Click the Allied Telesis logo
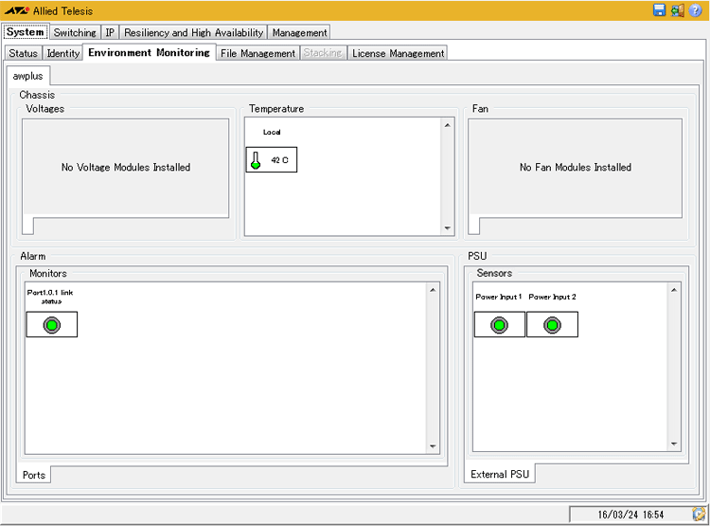The width and height of the screenshot is (710, 526). coord(18,10)
